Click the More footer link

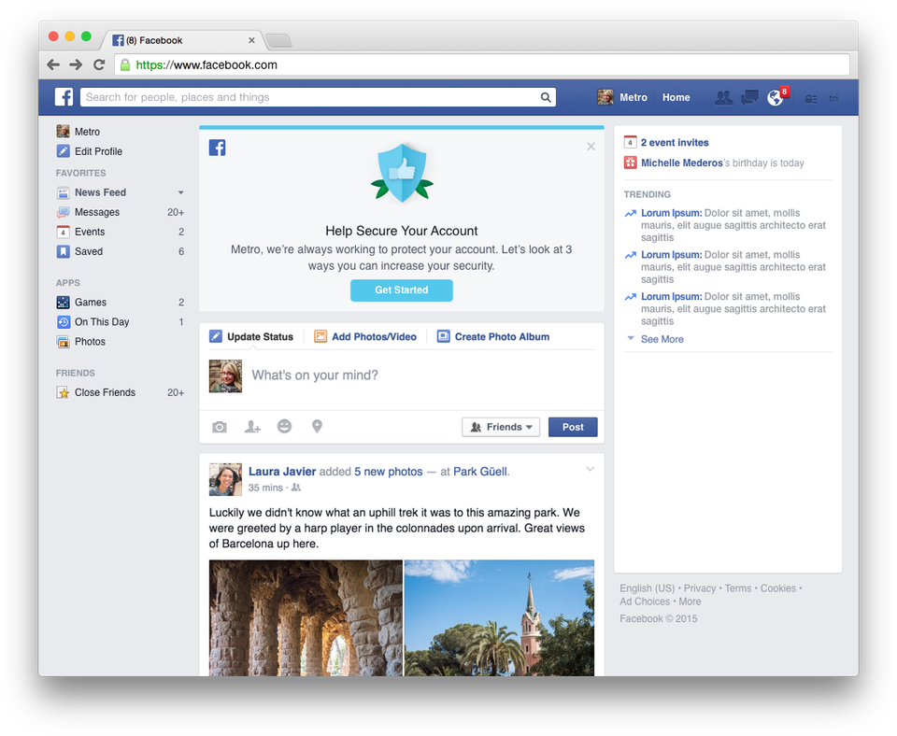pos(690,602)
